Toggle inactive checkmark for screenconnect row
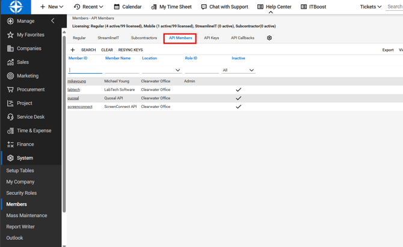The height and width of the screenshot is (247, 403). pyautogui.click(x=238, y=107)
